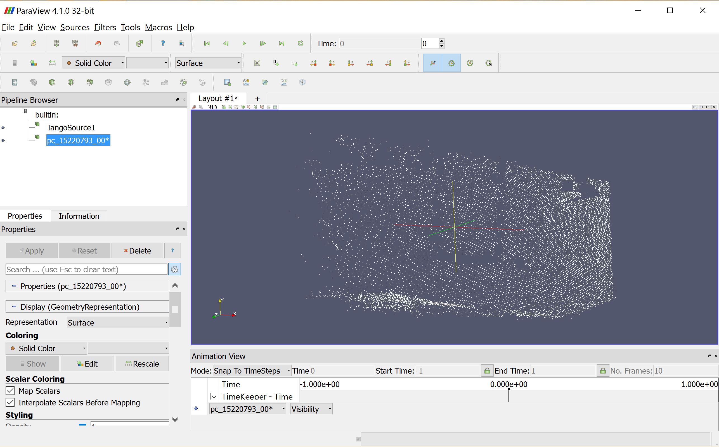Toggle visibility eye of pc_15220793_00*
The height and width of the screenshot is (447, 719).
click(x=3, y=140)
